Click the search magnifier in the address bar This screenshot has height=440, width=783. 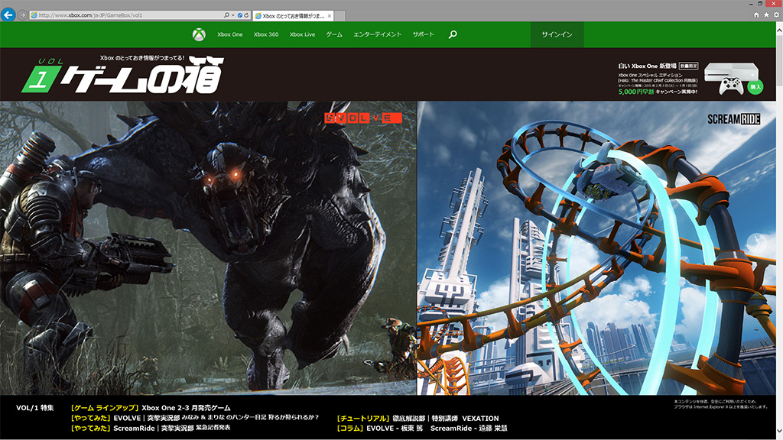(226, 15)
